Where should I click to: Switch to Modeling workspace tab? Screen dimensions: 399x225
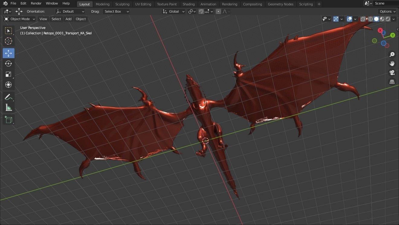point(102,4)
